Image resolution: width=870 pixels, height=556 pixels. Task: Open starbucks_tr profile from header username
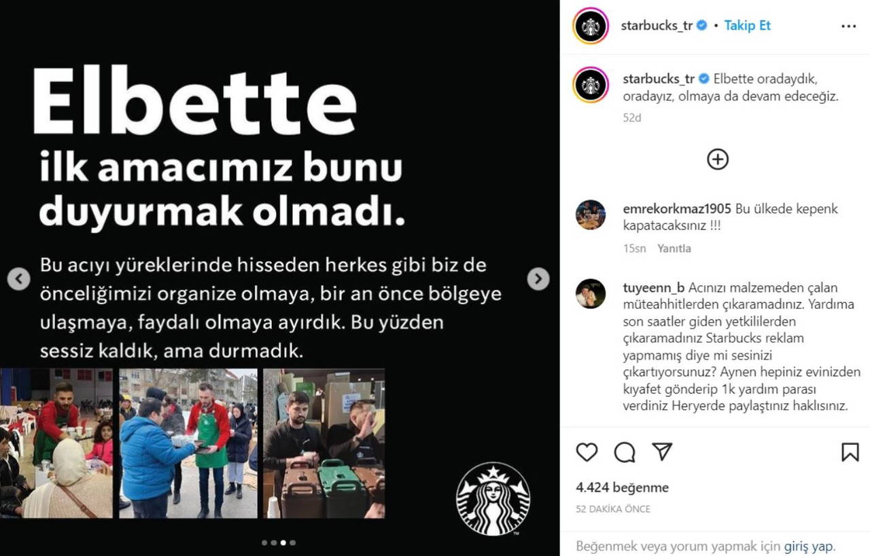(657, 26)
